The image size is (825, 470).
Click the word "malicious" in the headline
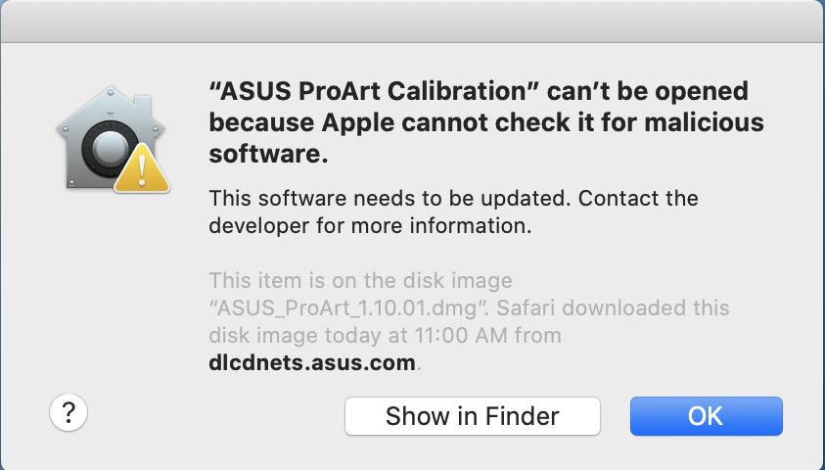[x=704, y=122]
